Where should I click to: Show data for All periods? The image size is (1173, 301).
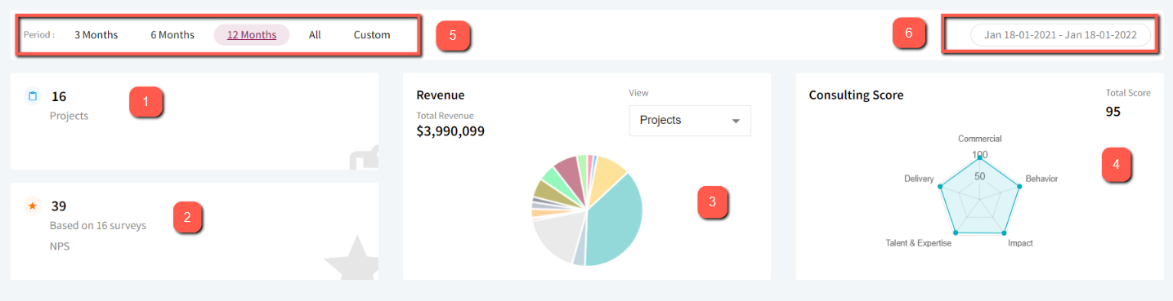315,35
